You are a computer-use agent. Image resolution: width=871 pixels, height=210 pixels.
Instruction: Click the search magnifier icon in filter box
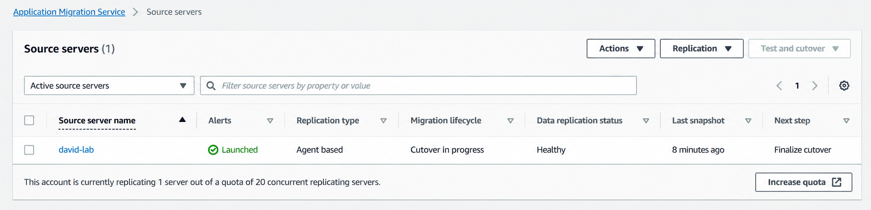tap(211, 86)
